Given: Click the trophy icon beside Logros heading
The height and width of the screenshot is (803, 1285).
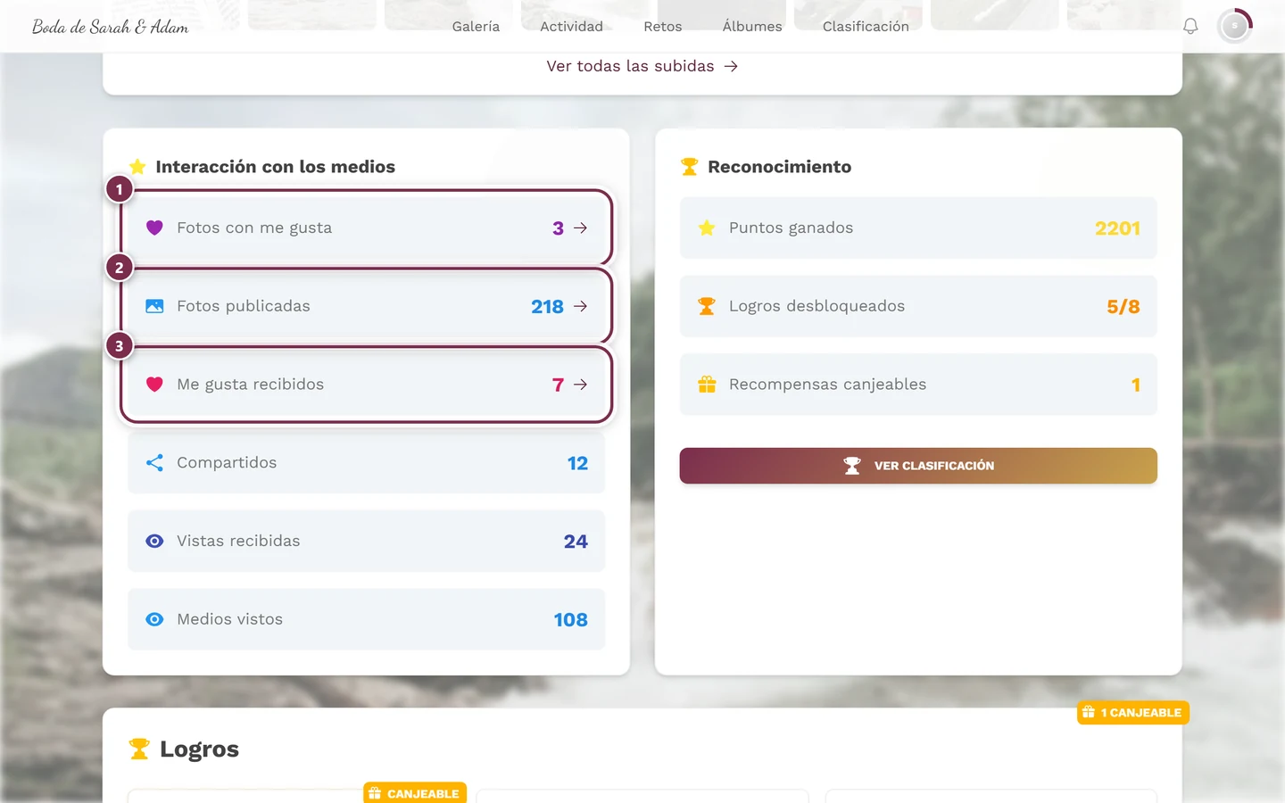Looking at the screenshot, I should click(139, 749).
